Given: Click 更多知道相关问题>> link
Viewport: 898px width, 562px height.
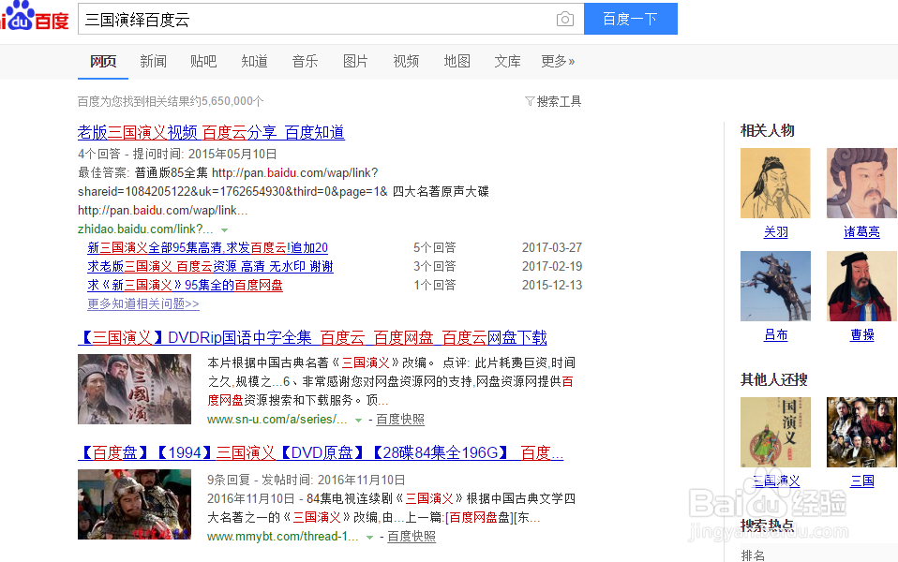Looking at the screenshot, I should pos(143,303).
